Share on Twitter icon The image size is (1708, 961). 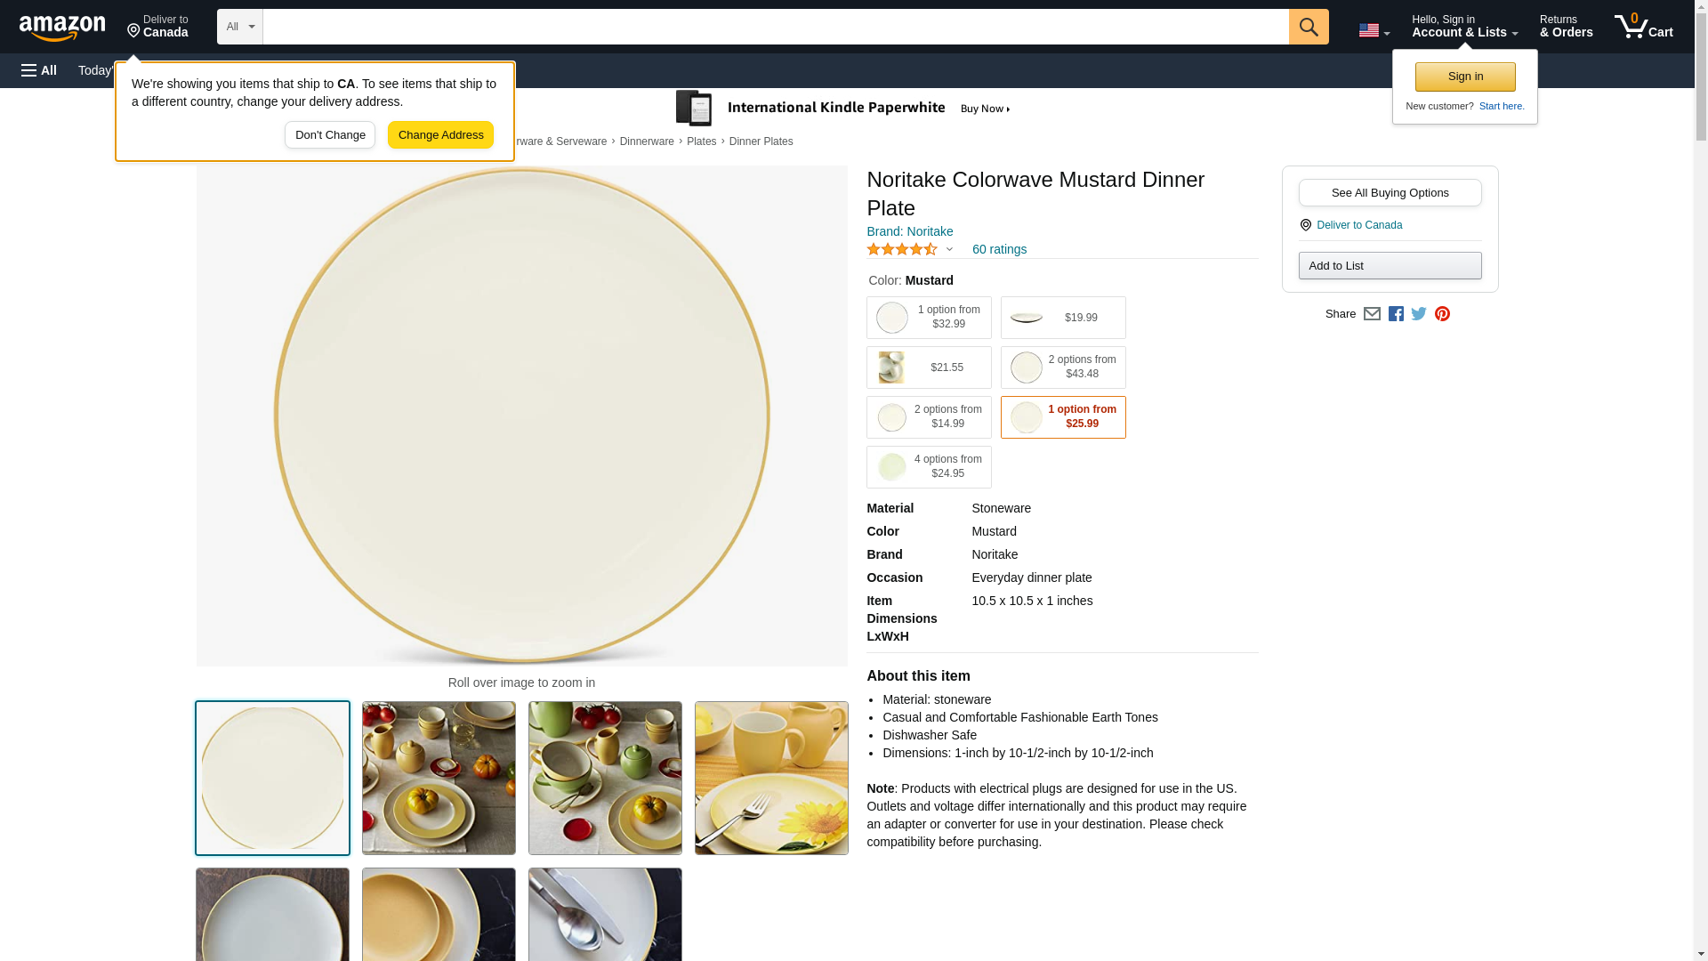point(1419,314)
